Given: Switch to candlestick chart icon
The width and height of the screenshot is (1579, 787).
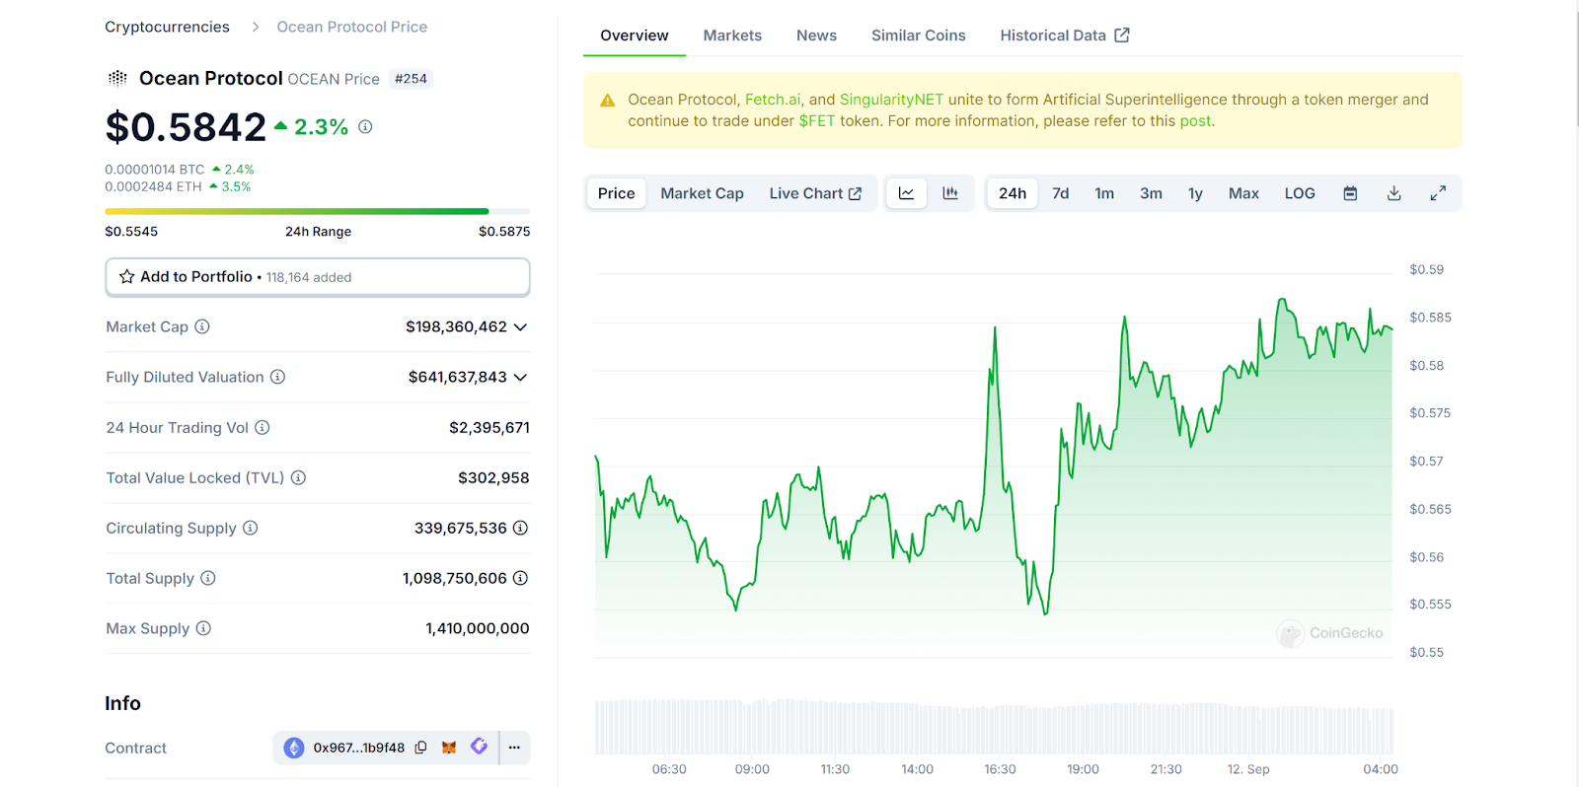Looking at the screenshot, I should (950, 193).
